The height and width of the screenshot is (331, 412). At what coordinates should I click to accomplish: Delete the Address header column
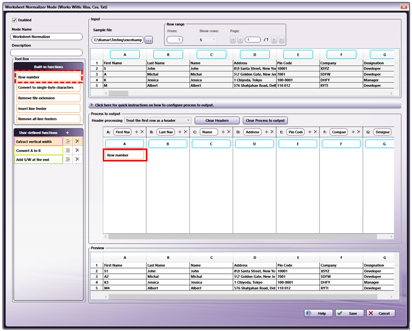[x=272, y=132]
